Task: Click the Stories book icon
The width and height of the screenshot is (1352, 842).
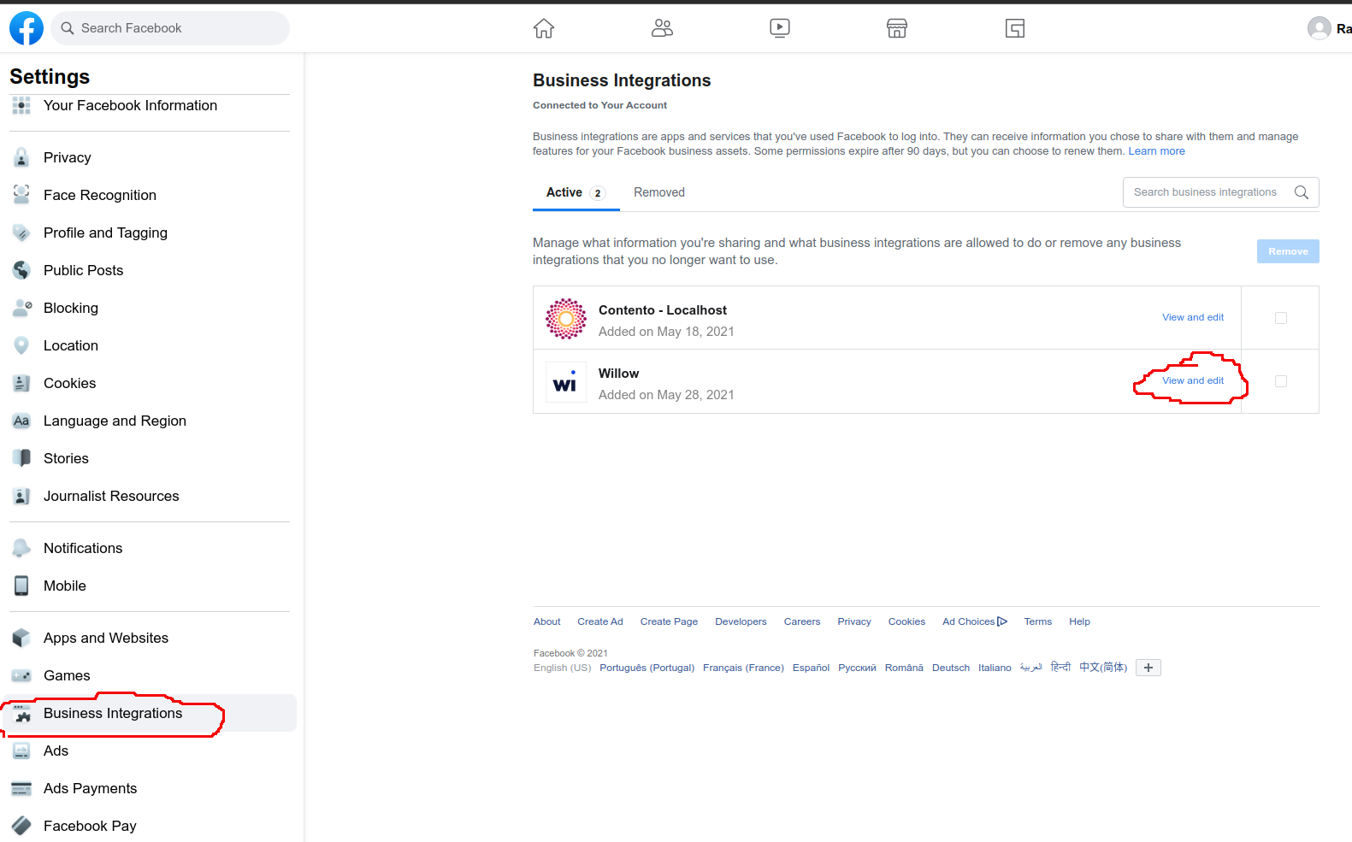Action: (21, 458)
